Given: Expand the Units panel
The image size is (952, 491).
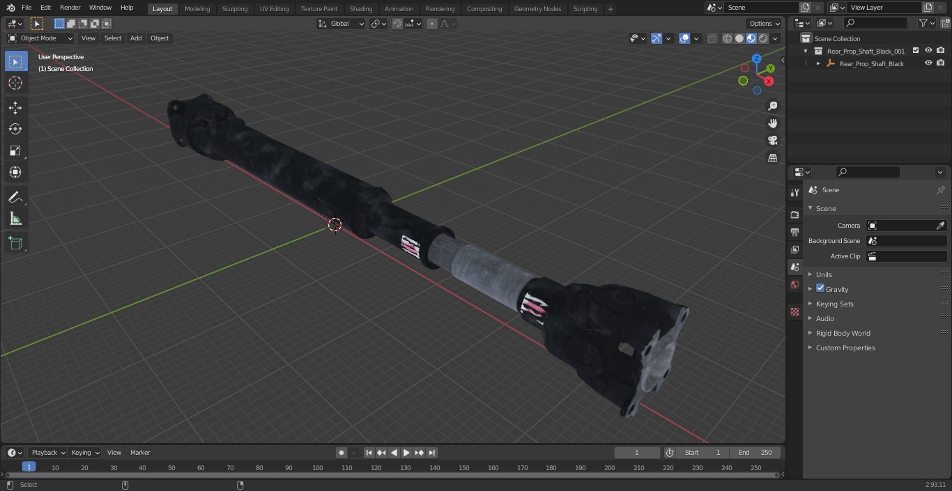Looking at the screenshot, I should tap(824, 274).
